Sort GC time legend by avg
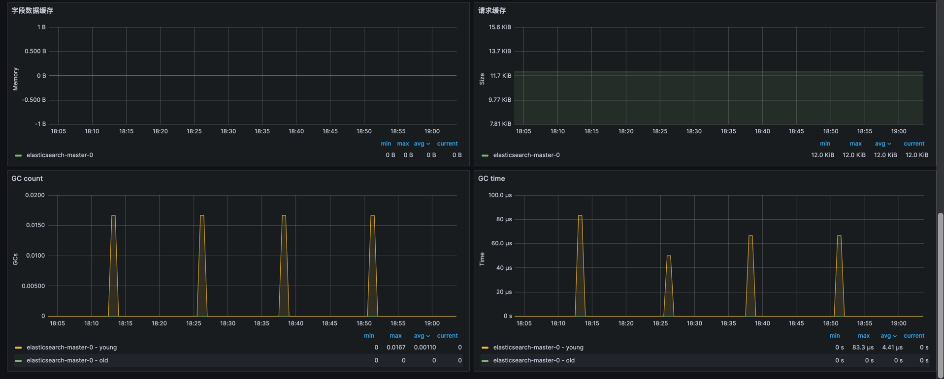The height and width of the screenshot is (379, 944). click(888, 336)
